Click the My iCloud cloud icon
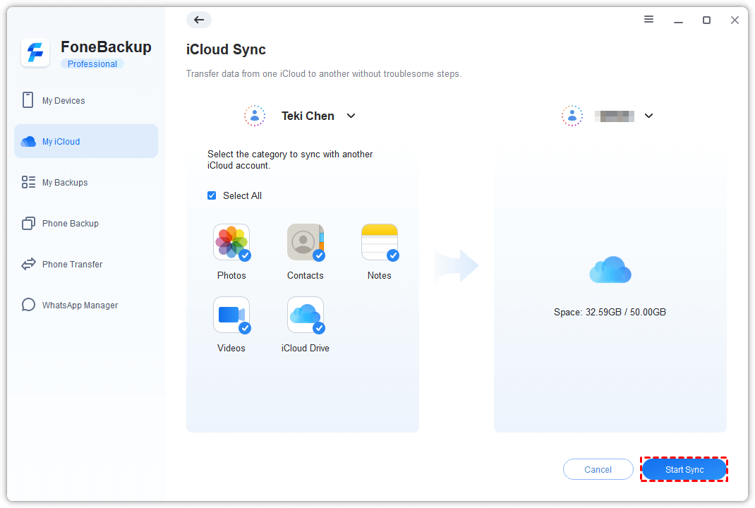Image resolution: width=755 pixels, height=508 pixels. point(28,141)
